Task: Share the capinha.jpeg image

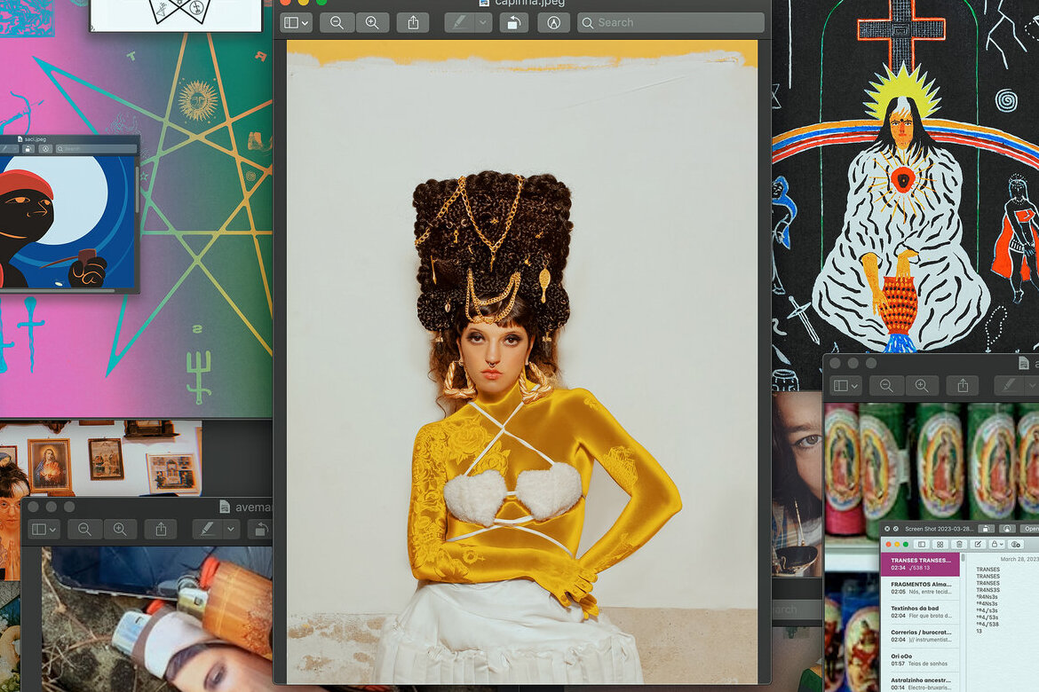Action: pos(413,22)
